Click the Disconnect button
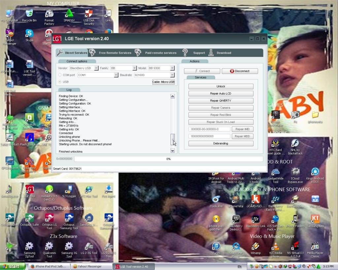The height and width of the screenshot is (270, 338). pos(240,71)
